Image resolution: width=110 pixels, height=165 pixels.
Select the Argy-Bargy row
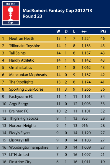(x=55, y=104)
